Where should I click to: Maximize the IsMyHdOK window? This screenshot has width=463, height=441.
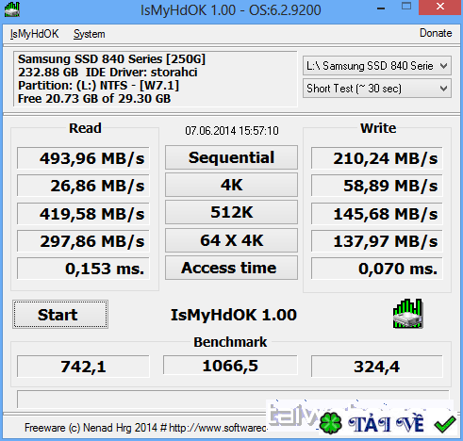coord(406,7)
